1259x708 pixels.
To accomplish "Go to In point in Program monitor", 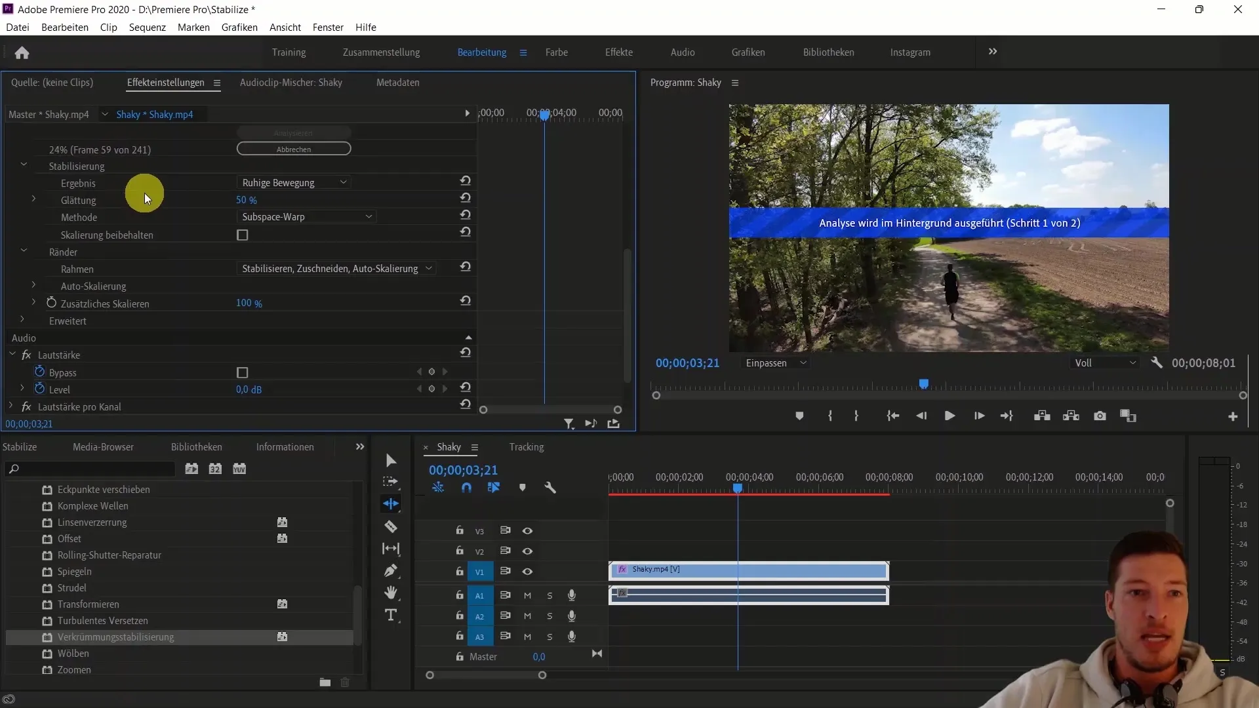I will (892, 416).
